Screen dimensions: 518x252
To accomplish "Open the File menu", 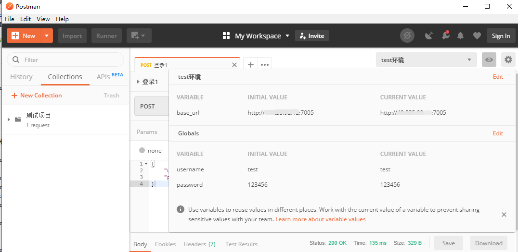I will pyautogui.click(x=10, y=19).
